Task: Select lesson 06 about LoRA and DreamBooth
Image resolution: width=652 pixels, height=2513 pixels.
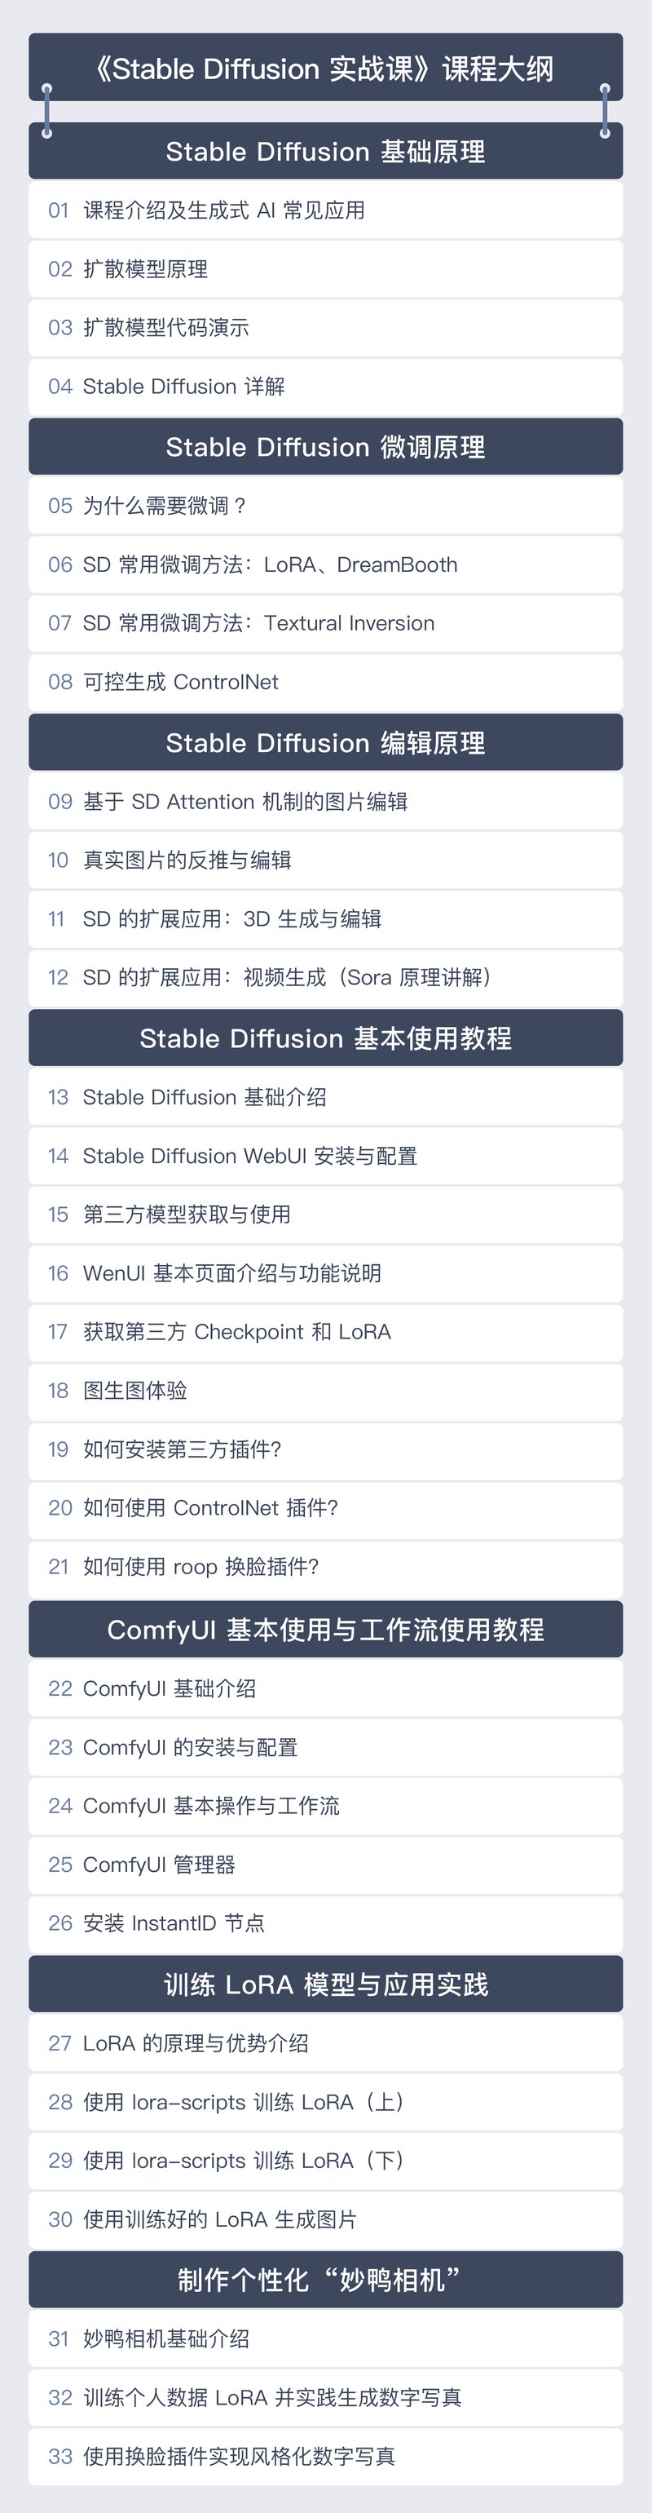Action: click(x=325, y=564)
